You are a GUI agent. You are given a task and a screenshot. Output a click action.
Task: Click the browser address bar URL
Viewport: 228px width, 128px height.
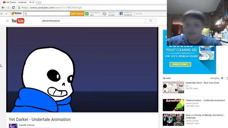point(52,7)
